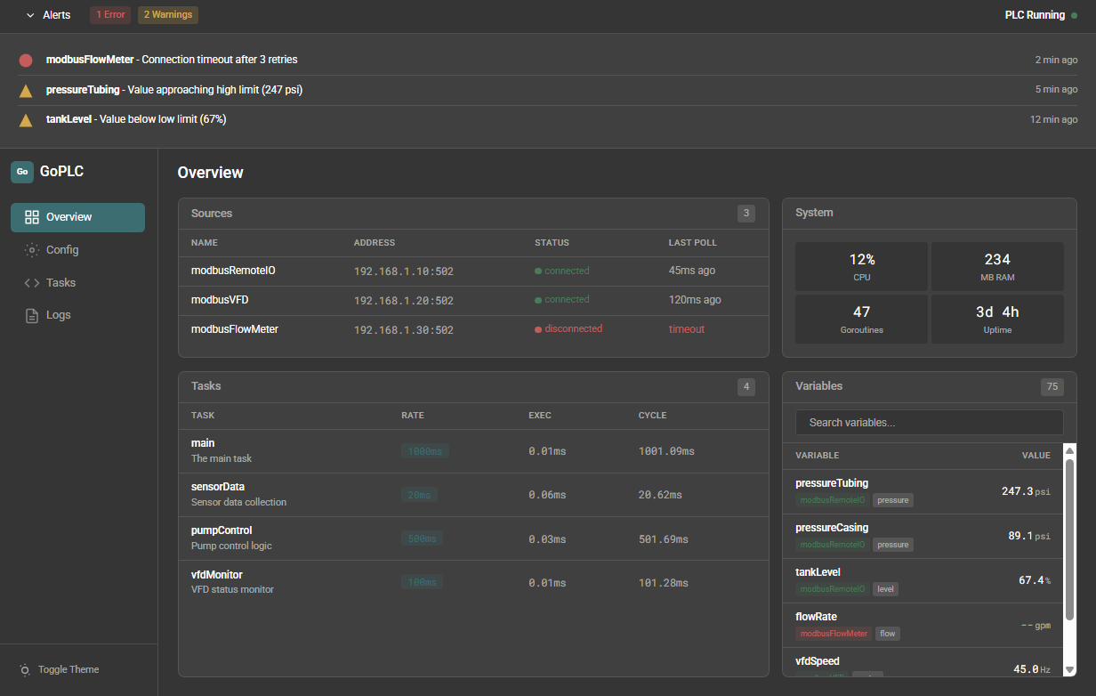The height and width of the screenshot is (696, 1096).
Task: Click the pressureTubing warning triangle icon
Action: [26, 91]
